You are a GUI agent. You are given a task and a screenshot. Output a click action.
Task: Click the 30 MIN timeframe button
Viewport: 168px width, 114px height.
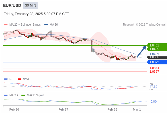30,5
